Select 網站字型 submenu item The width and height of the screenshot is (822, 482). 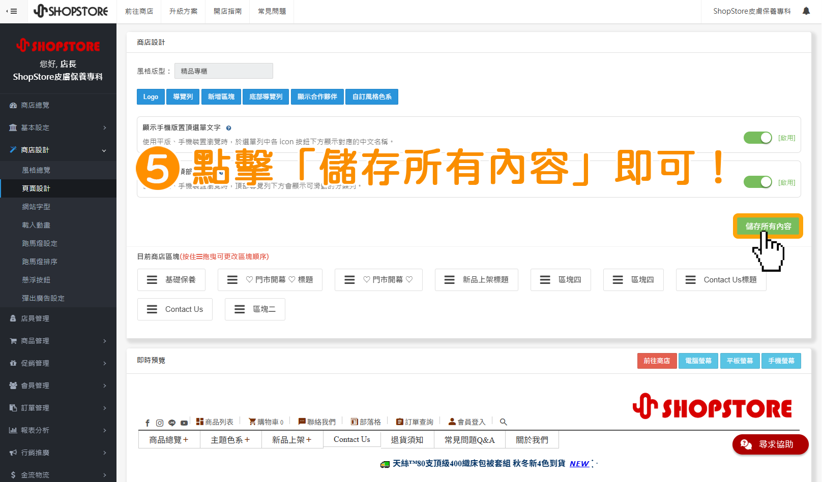click(x=58, y=207)
